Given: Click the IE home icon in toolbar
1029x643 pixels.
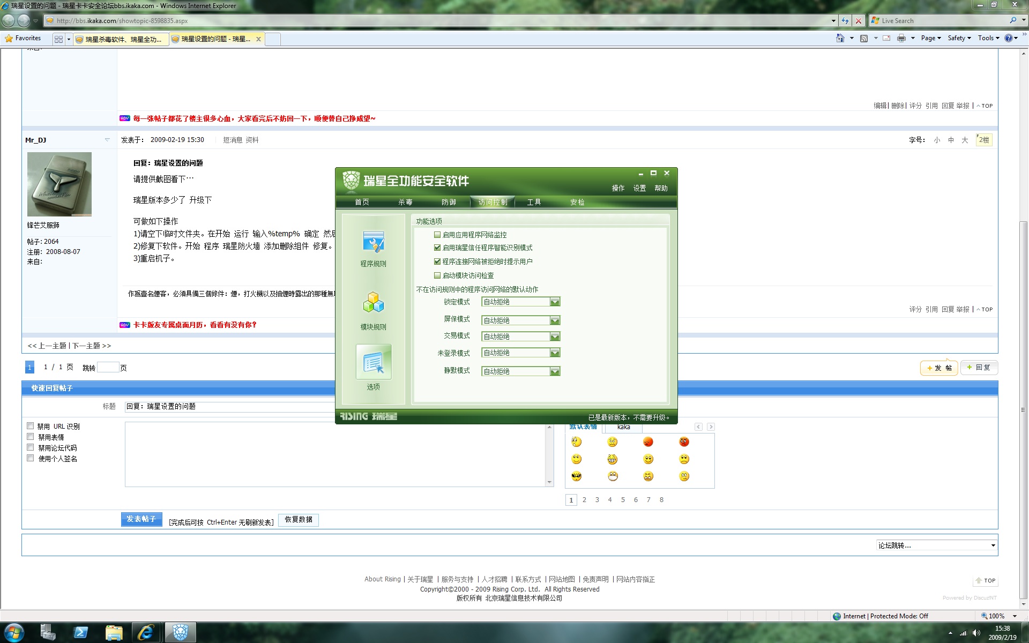Looking at the screenshot, I should (x=840, y=38).
